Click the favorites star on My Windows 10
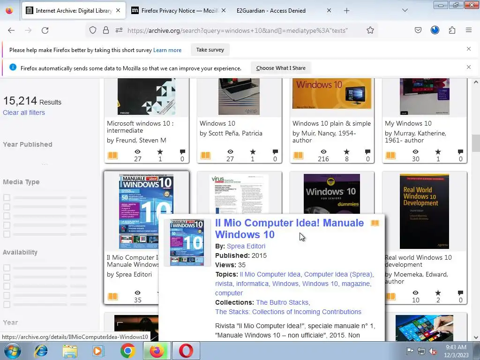 coord(438,152)
